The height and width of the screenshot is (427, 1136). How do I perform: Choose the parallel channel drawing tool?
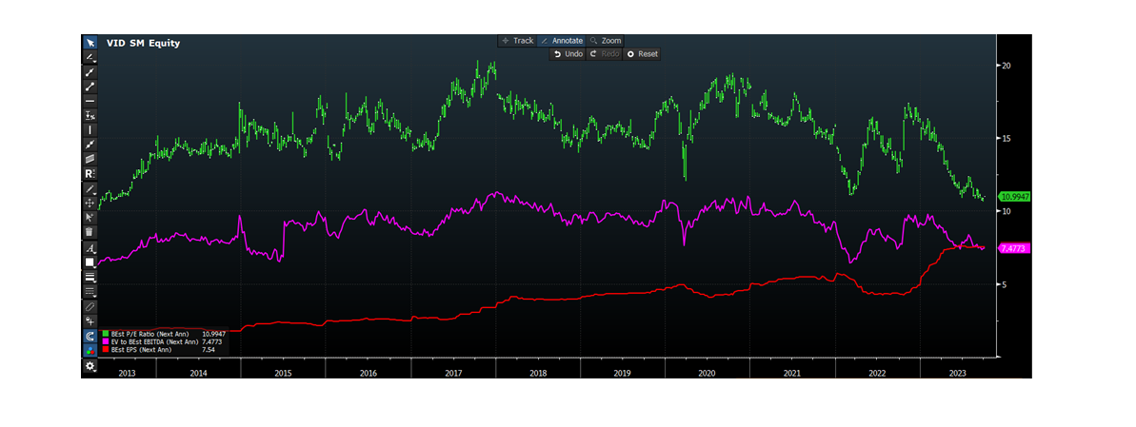click(x=90, y=158)
